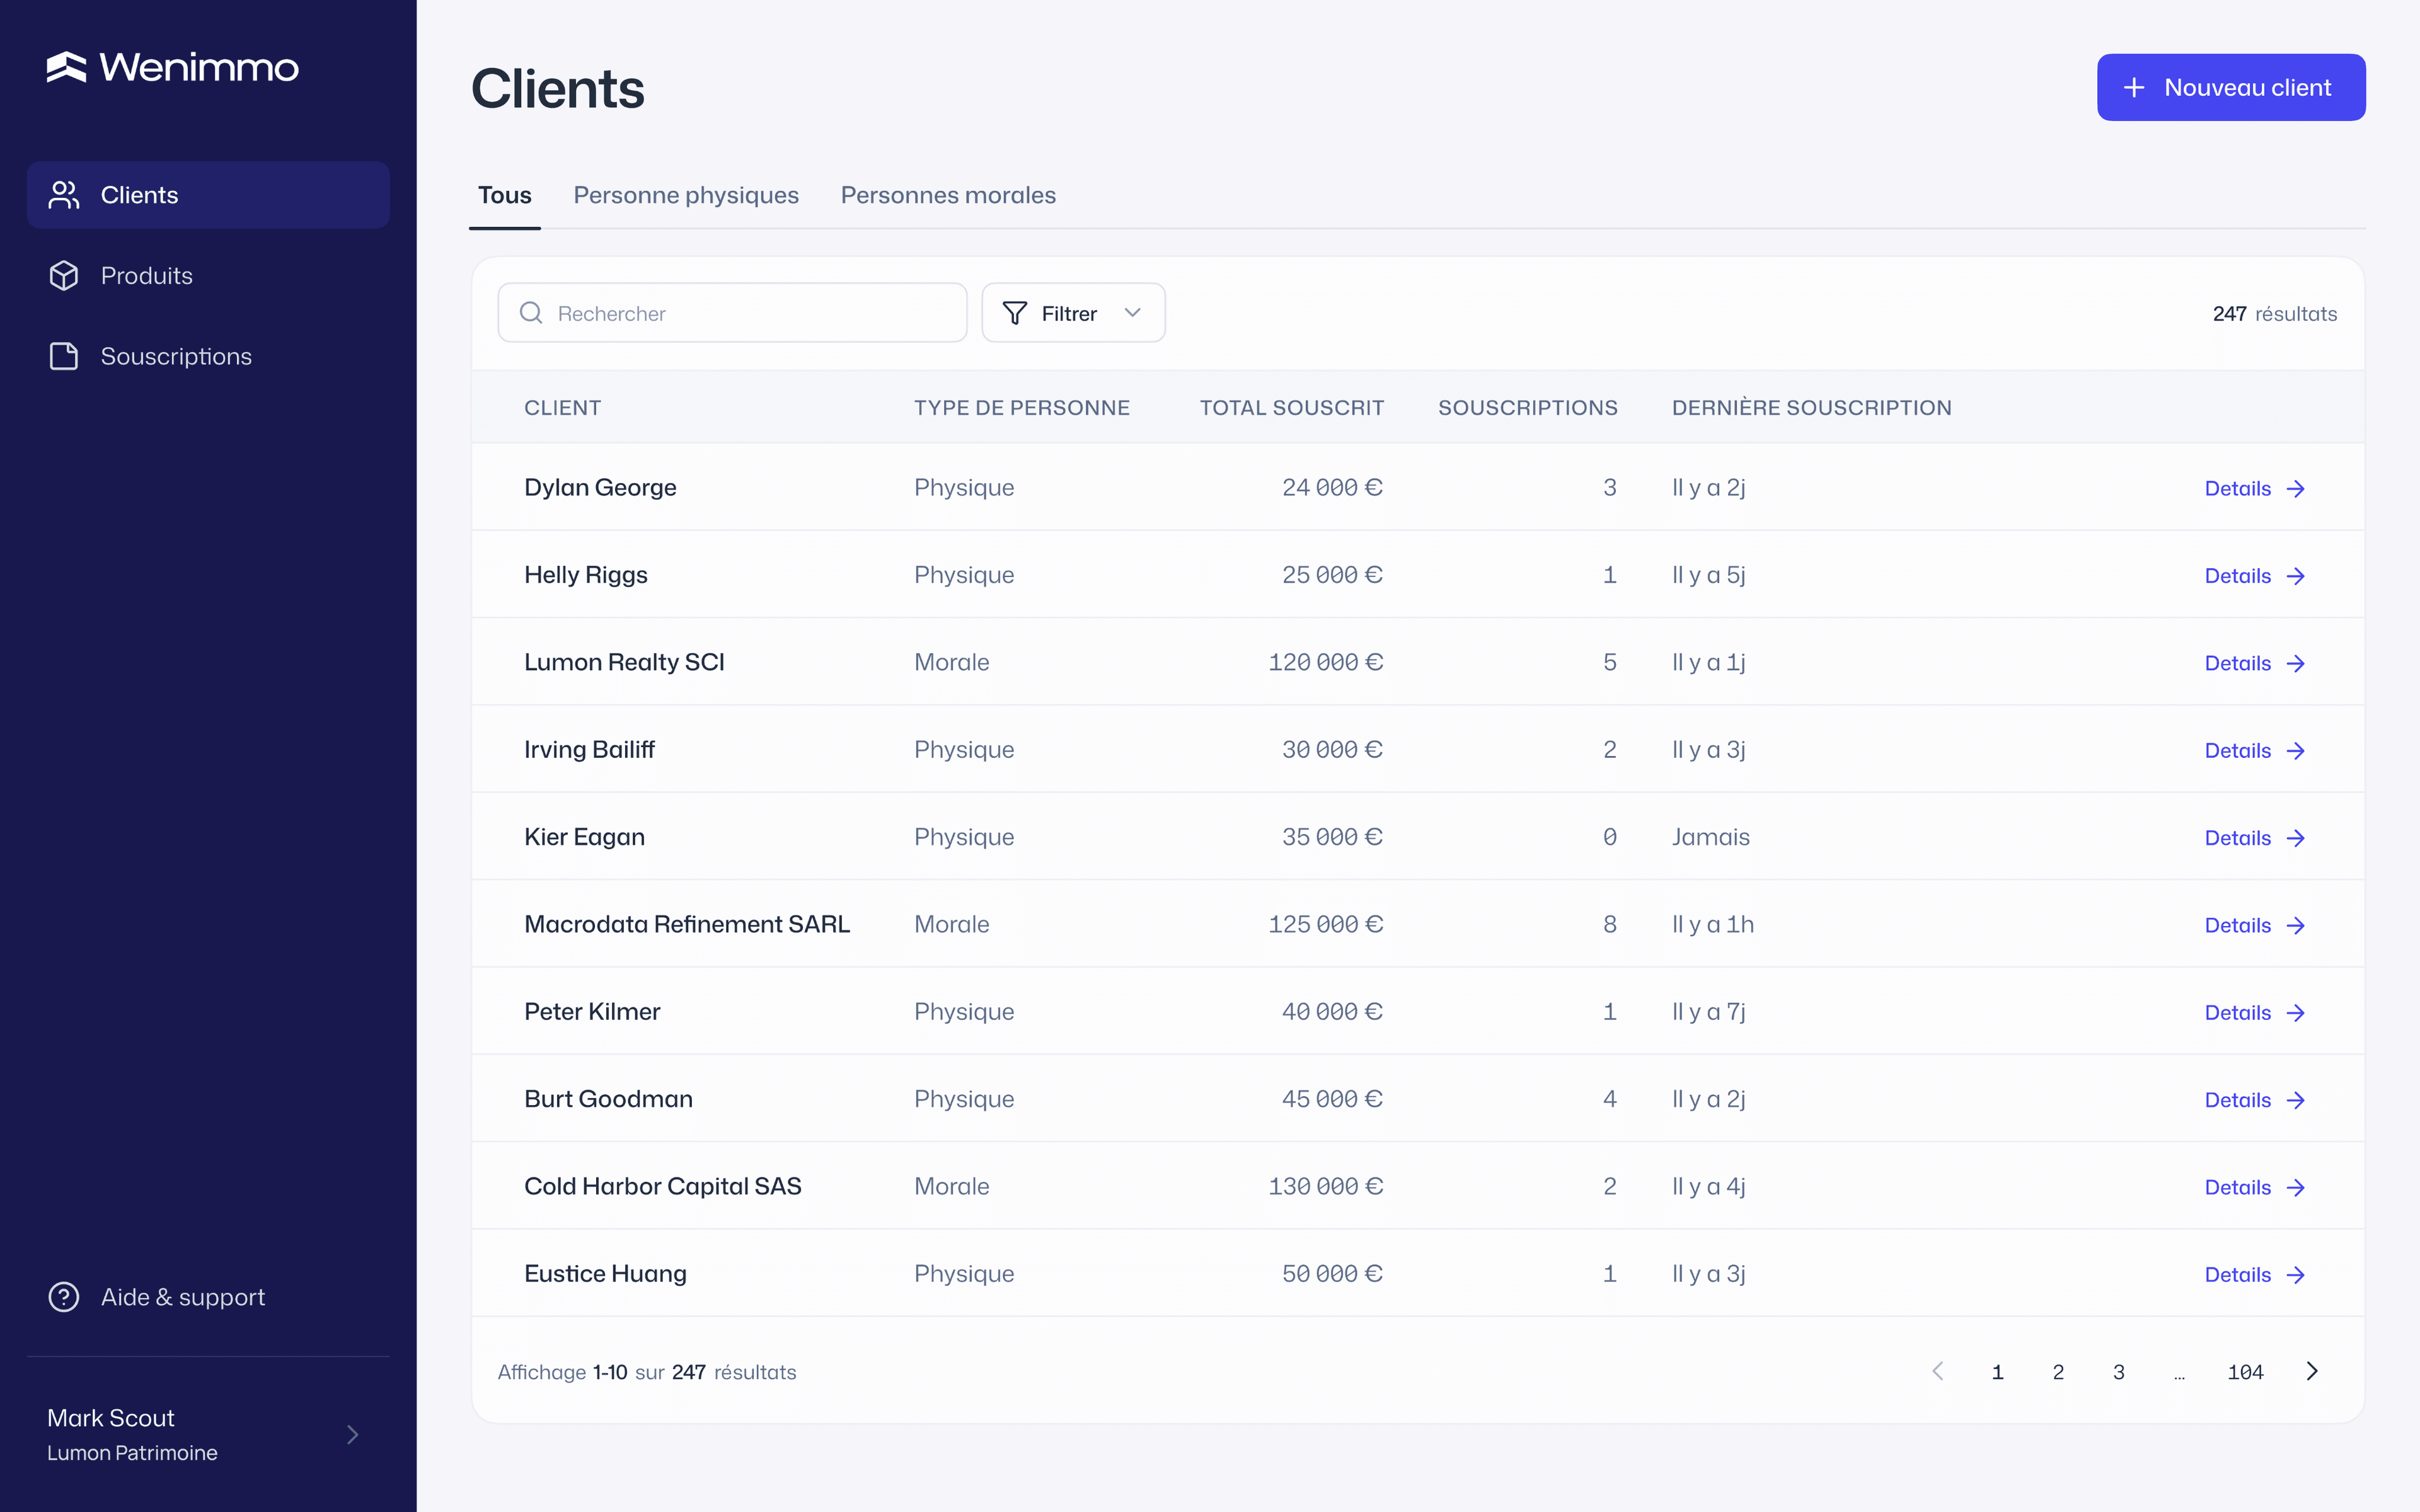2420x1512 pixels.
Task: Click the arrow icon in Peter Kilmer's row
Action: click(x=2296, y=1012)
